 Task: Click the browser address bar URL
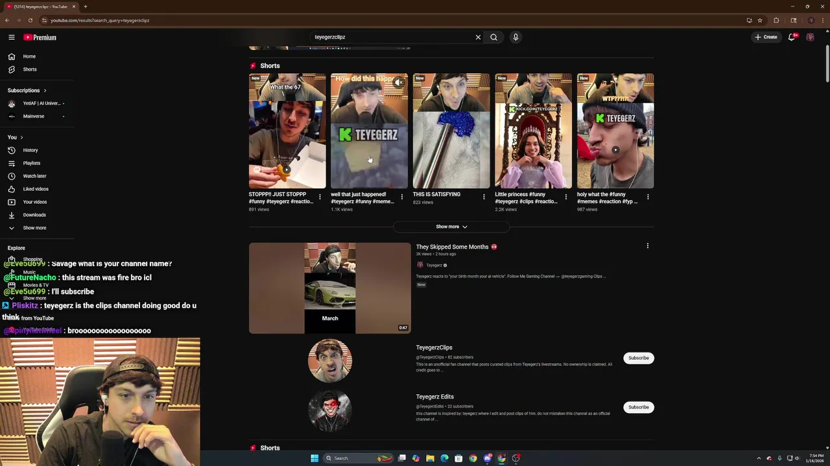tap(100, 20)
